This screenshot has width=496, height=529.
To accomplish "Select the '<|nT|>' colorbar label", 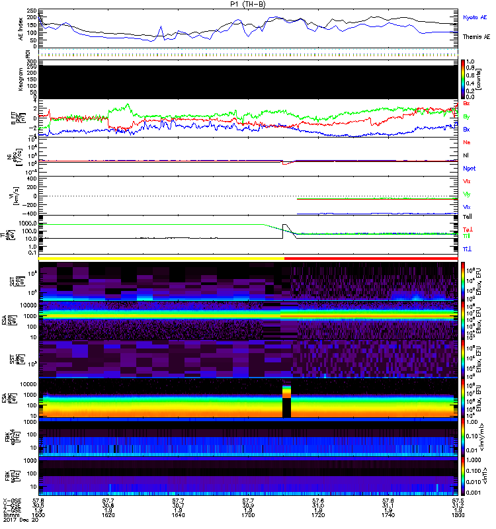I will pos(484,476).
